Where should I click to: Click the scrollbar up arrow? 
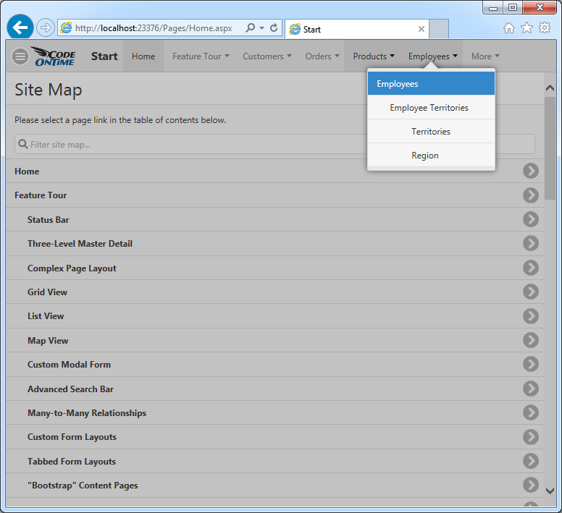pos(550,88)
